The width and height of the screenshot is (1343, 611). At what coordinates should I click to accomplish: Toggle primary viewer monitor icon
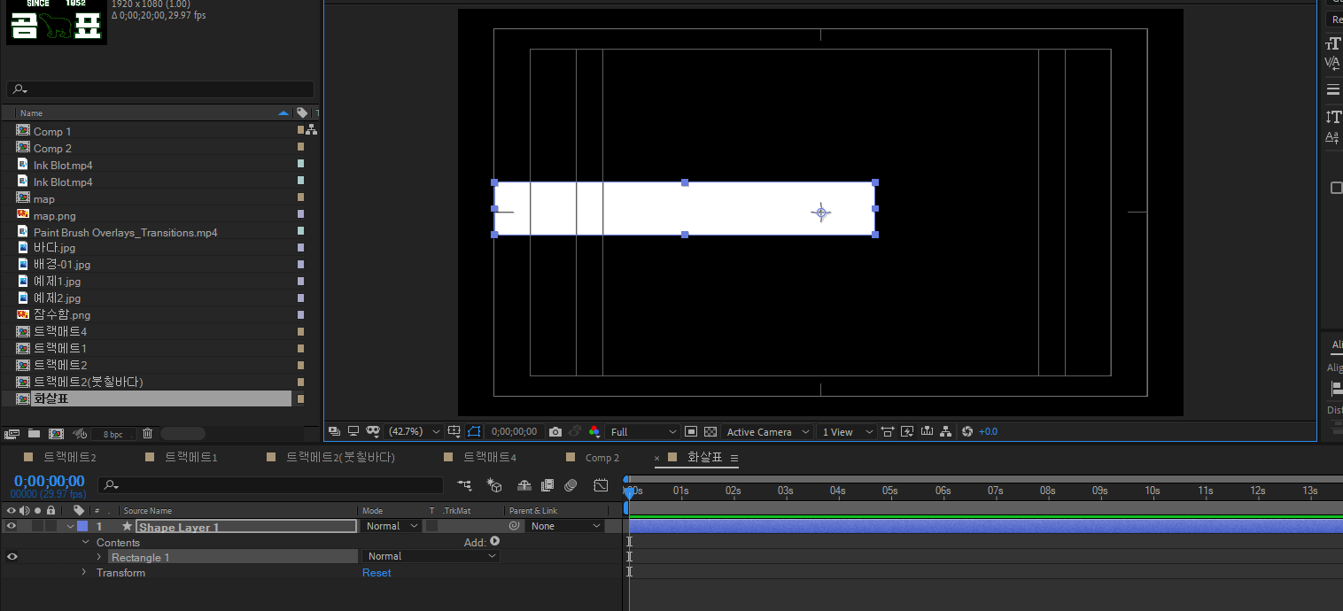353,431
